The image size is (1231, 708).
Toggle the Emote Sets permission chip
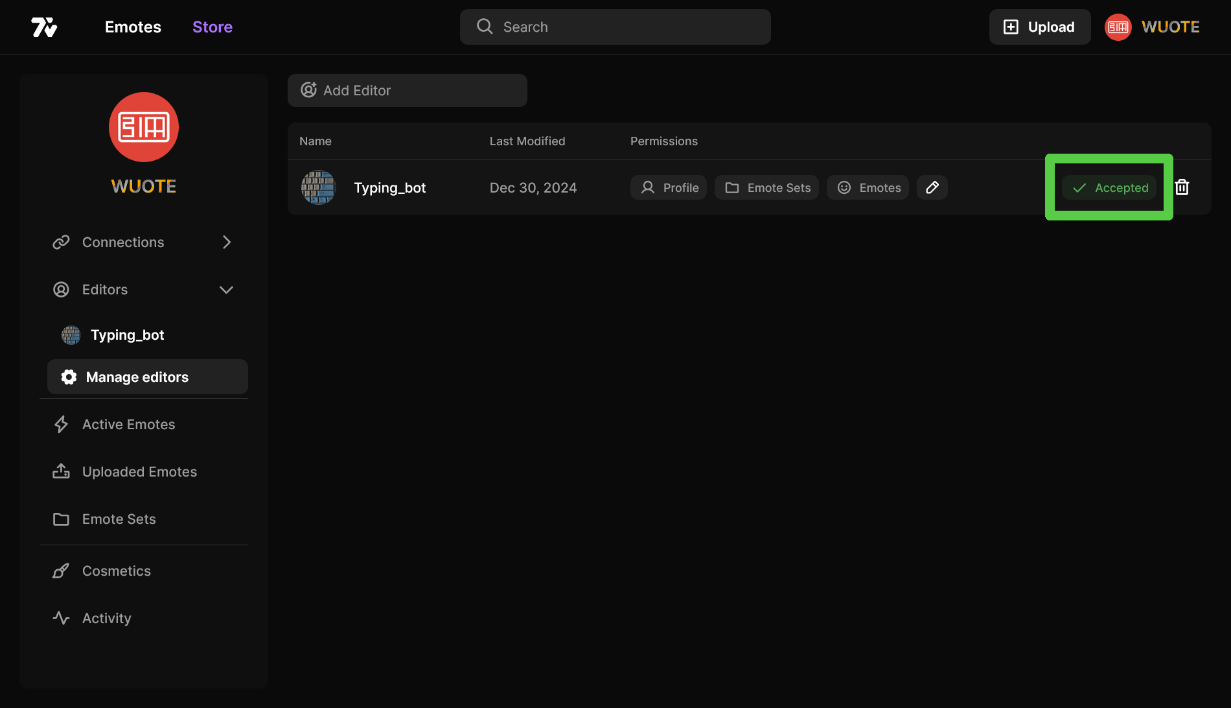[767, 187]
